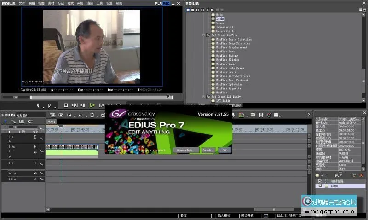The width and height of the screenshot is (368, 220).
Task: Mute audio on the 1 VA track
Action: pyautogui.click(x=34, y=152)
